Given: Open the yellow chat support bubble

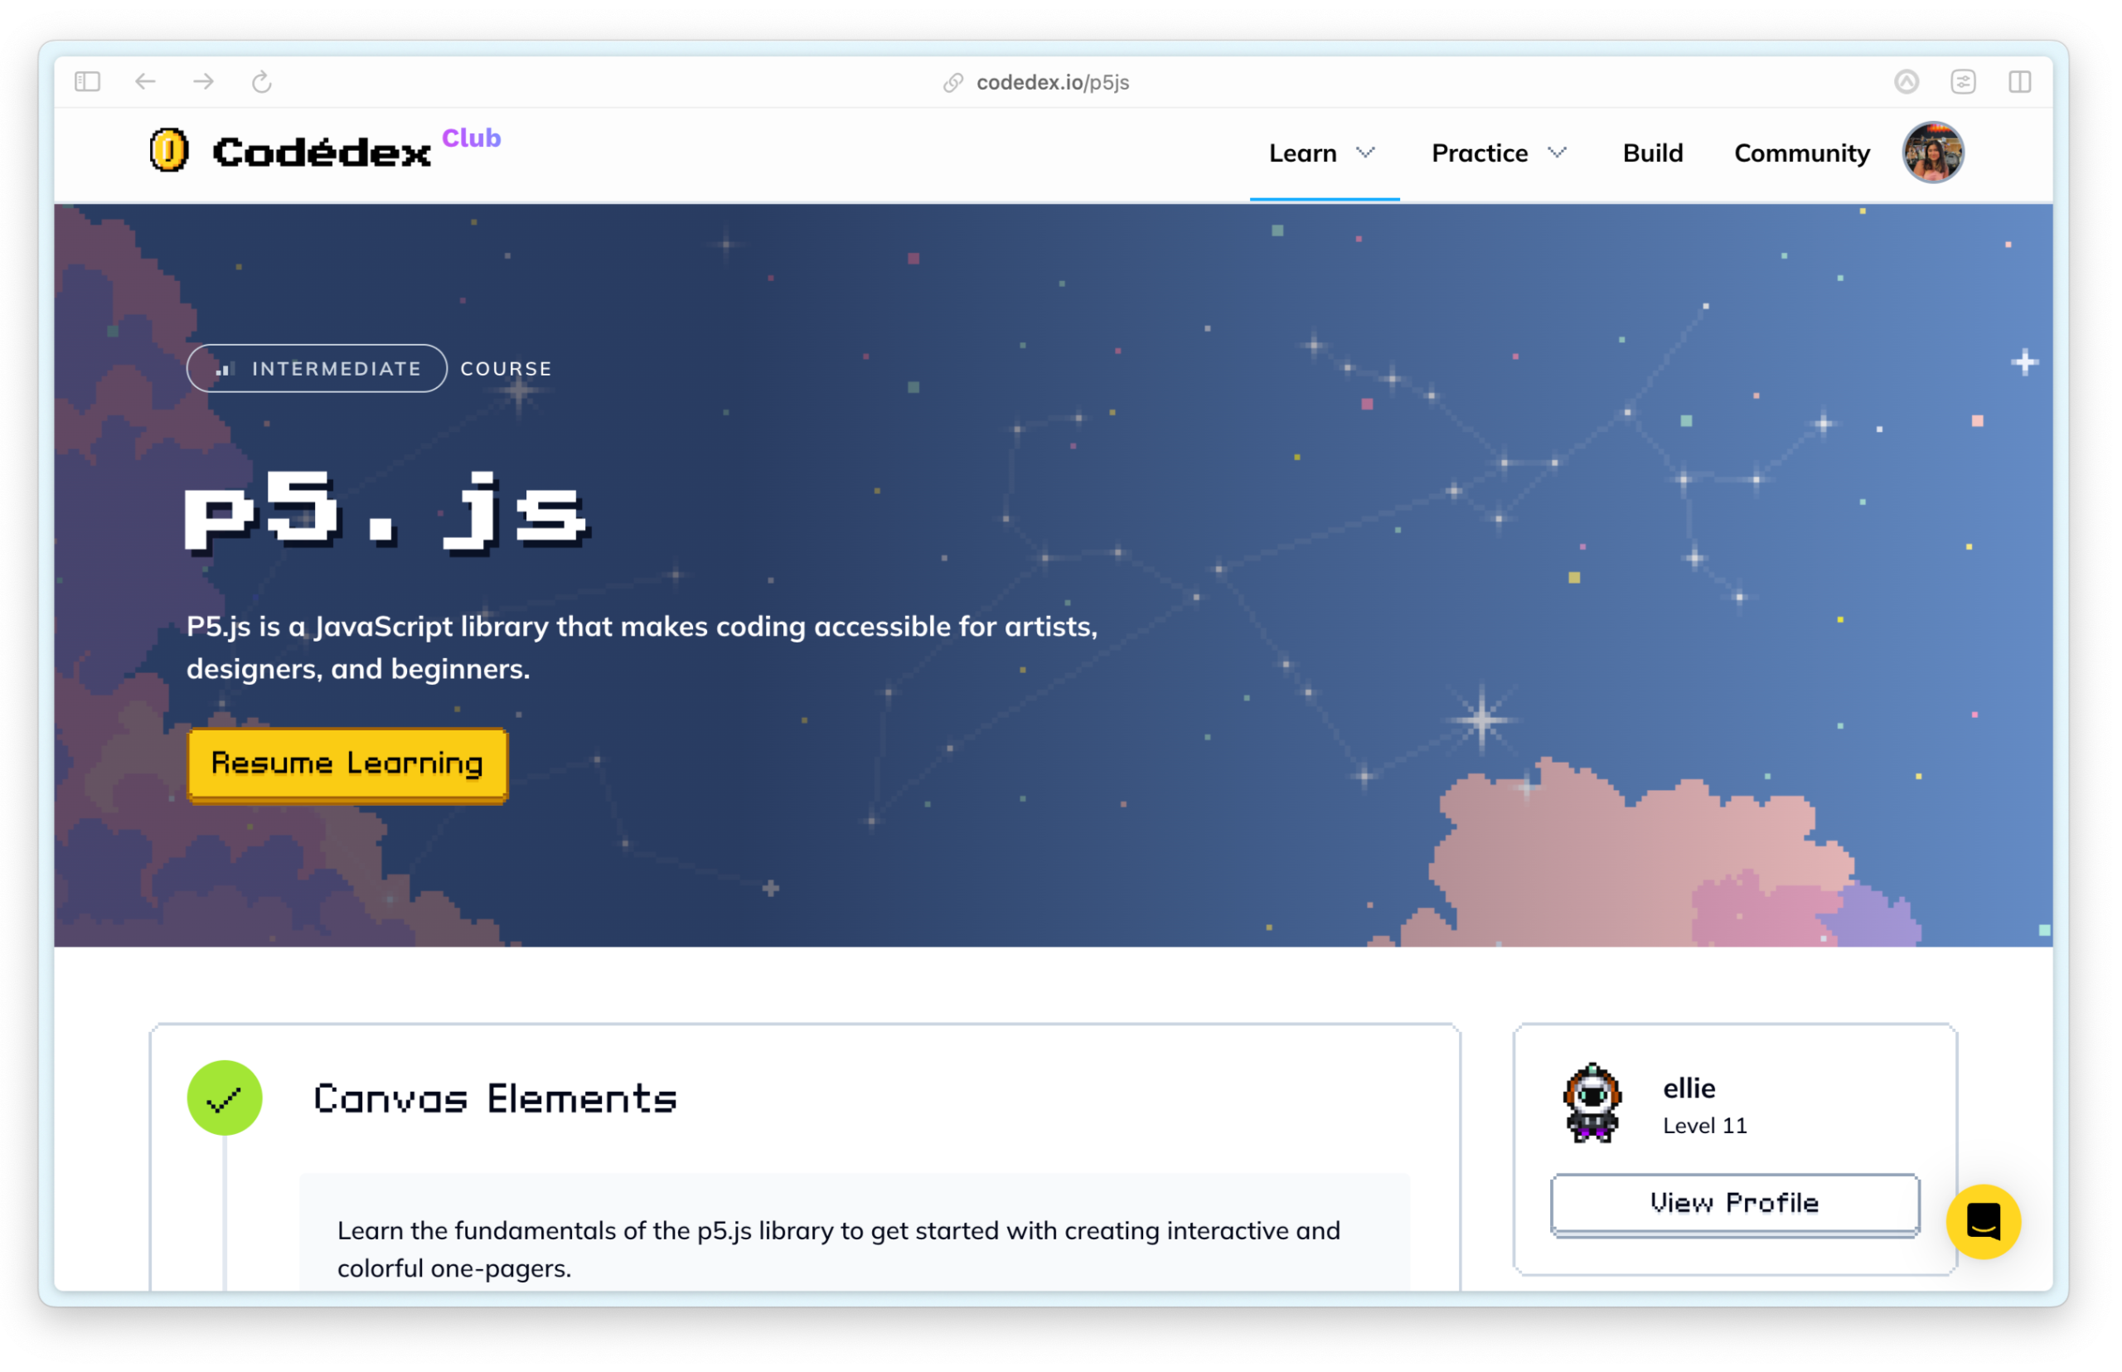Looking at the screenshot, I should [1982, 1220].
